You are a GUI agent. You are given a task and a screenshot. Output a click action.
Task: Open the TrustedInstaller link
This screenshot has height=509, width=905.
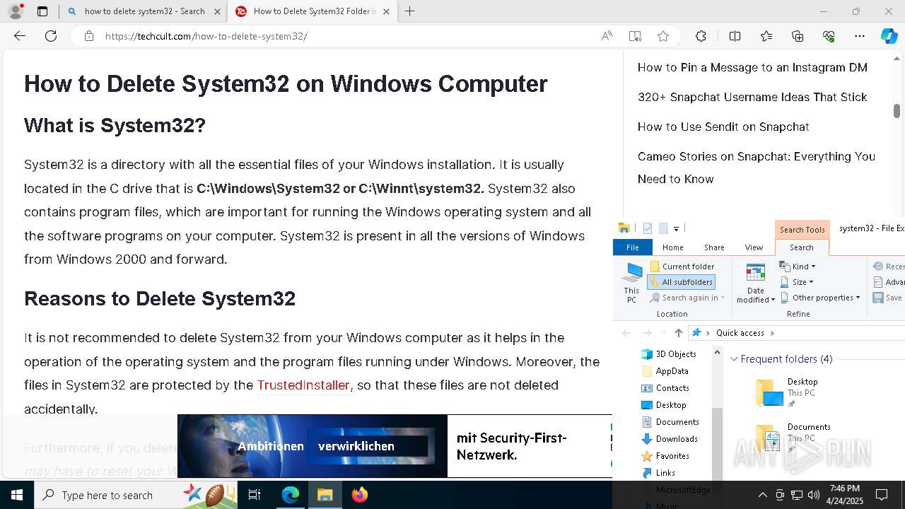pyautogui.click(x=303, y=385)
